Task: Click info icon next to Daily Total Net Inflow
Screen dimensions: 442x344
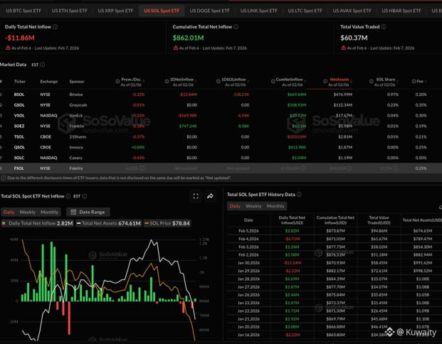Action: click(x=56, y=27)
